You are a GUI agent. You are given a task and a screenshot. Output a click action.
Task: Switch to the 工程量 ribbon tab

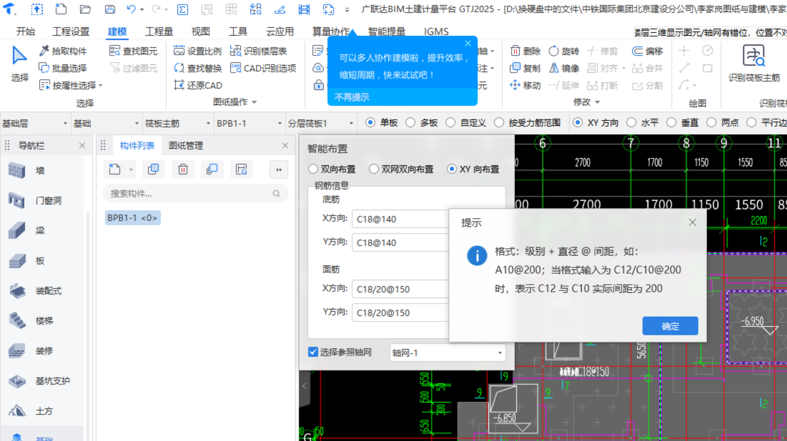(159, 31)
